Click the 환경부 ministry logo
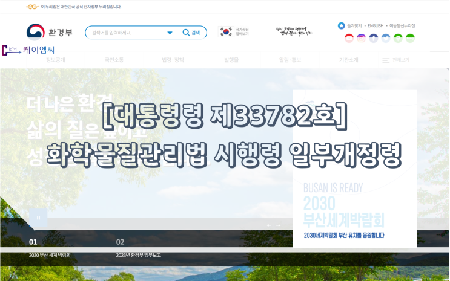Viewport: 450px width, 281px height. (50, 32)
